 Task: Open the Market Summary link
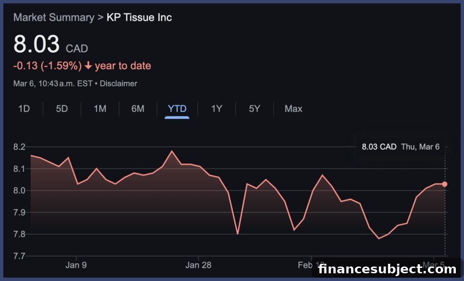click(x=54, y=17)
